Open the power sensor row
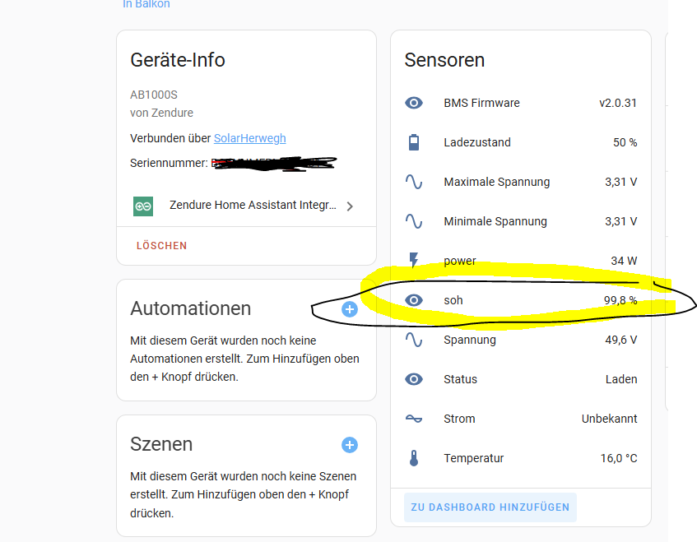The width and height of the screenshot is (697, 542). (521, 261)
